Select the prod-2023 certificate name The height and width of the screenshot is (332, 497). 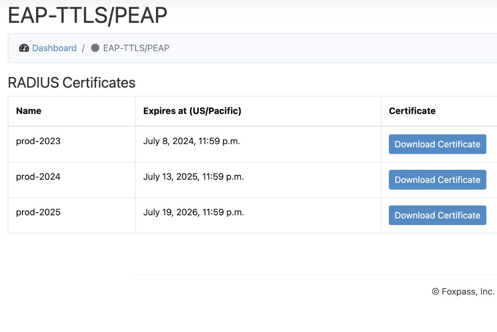pos(38,141)
